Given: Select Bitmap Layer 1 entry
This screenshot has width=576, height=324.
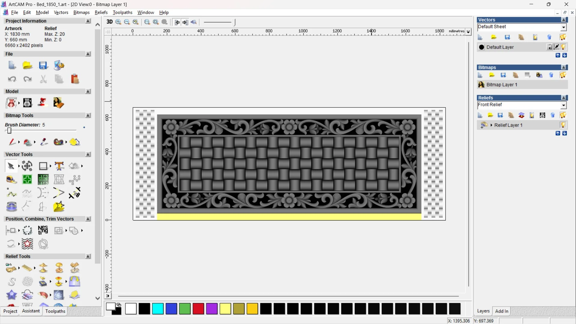Looking at the screenshot, I should click(x=502, y=85).
